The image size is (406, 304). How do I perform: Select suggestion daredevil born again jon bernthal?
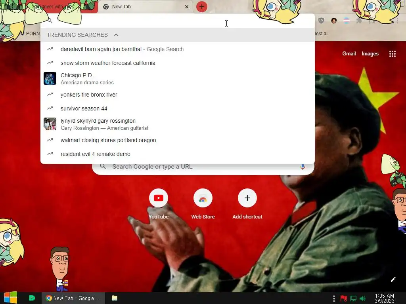coord(178,49)
